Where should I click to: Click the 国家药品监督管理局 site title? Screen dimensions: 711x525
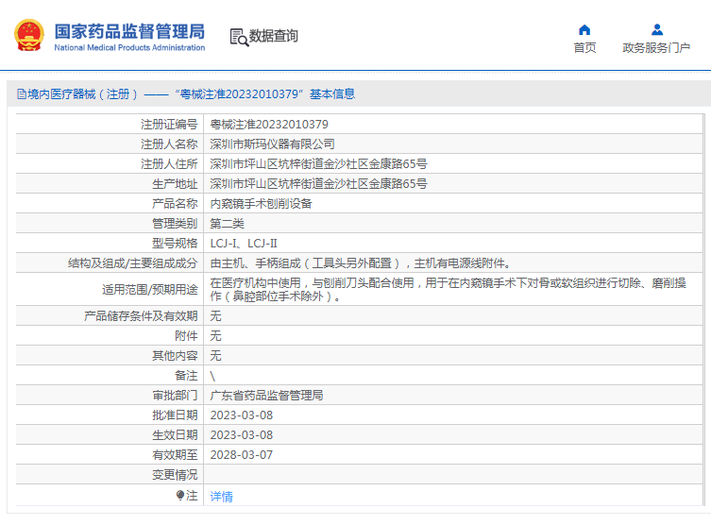point(129,31)
